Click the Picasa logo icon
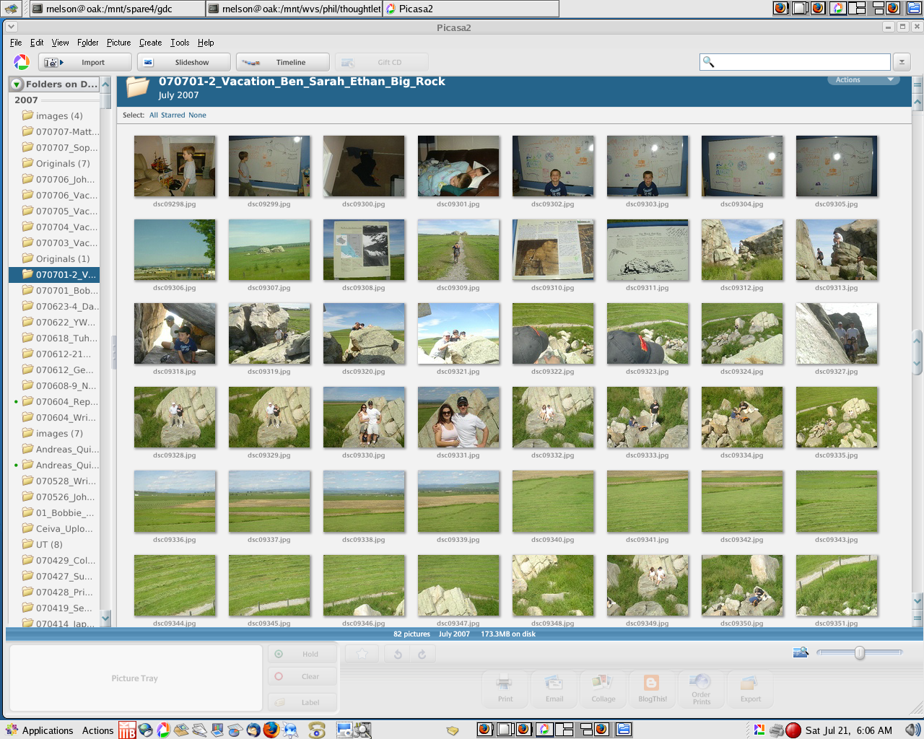 pos(22,62)
